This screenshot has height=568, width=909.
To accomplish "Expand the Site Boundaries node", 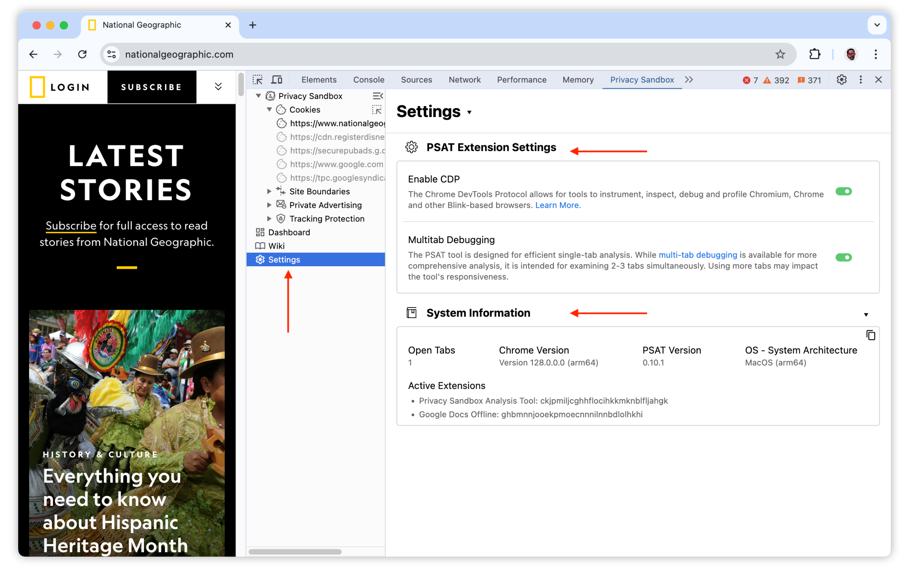I will [x=269, y=191].
